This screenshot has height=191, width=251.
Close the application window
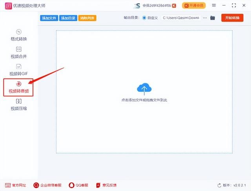[x=244, y=6]
